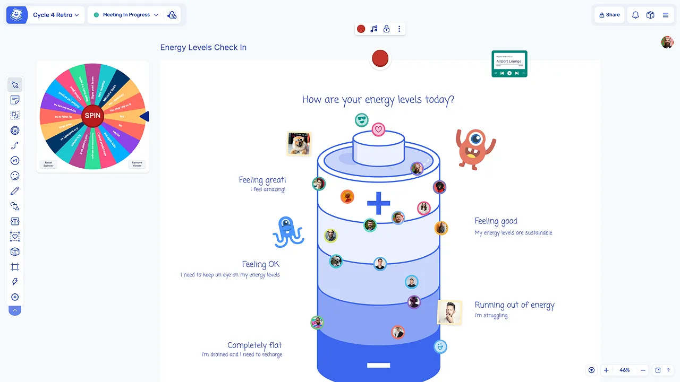Toggle the lock icon in floating toolbar
Image resolution: width=680 pixels, height=382 pixels.
pos(386,29)
